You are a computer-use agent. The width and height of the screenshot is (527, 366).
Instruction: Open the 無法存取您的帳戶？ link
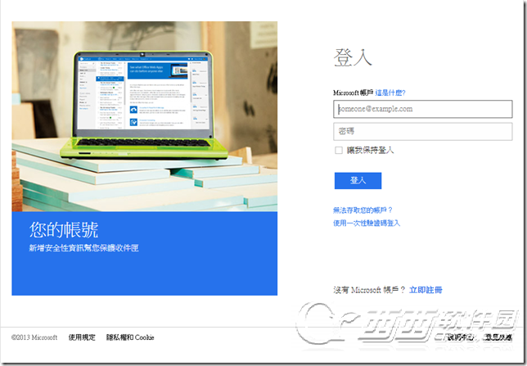pos(363,210)
